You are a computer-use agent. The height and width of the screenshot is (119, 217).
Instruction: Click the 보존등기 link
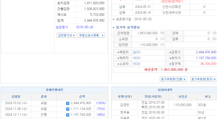(x=62, y=27)
